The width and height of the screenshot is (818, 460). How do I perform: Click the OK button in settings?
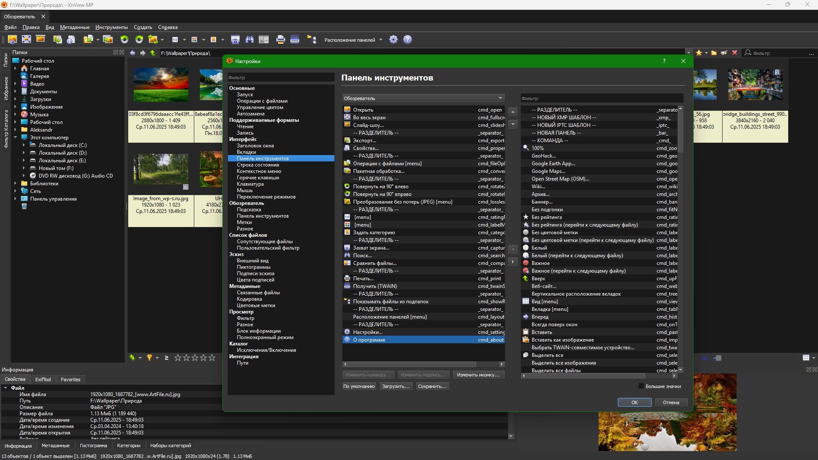pos(634,402)
